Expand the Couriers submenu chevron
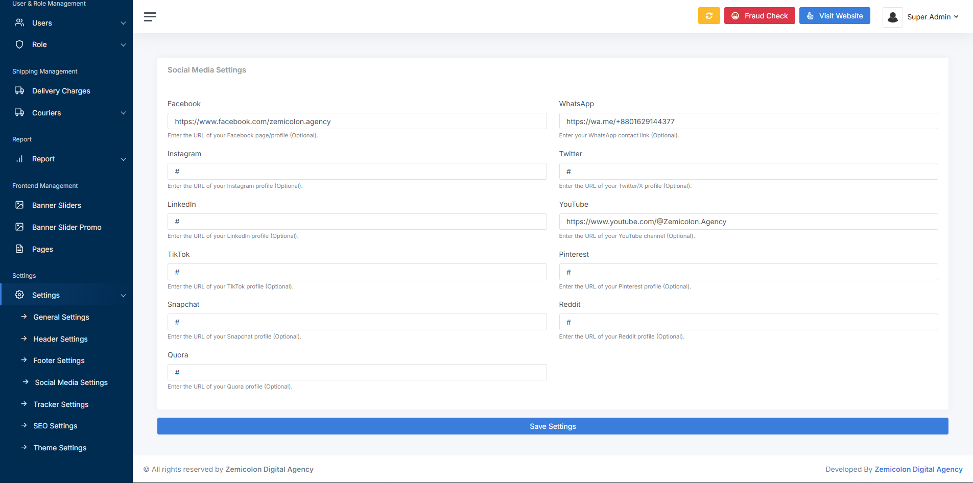 [x=123, y=113]
